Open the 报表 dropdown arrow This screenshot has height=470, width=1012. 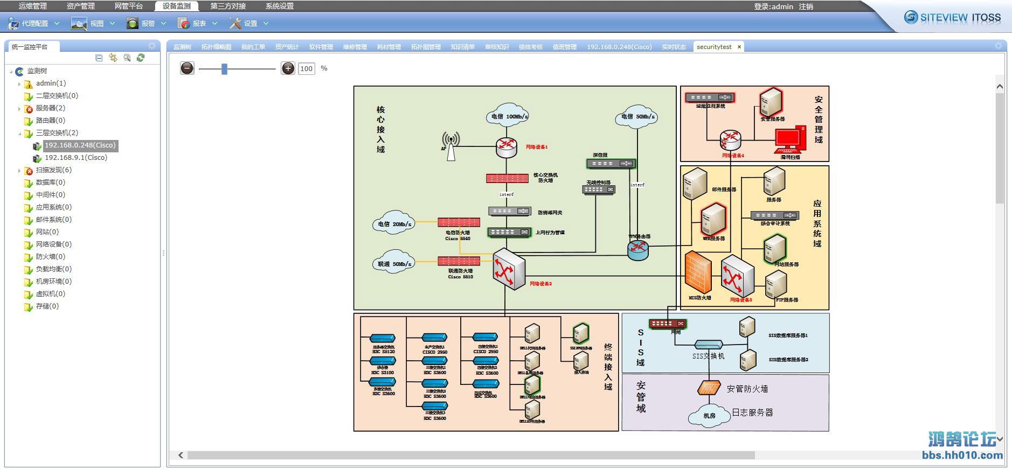point(214,23)
